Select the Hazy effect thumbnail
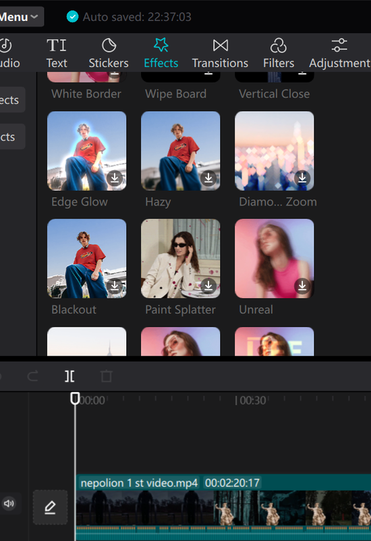The height and width of the screenshot is (541, 371). (181, 151)
